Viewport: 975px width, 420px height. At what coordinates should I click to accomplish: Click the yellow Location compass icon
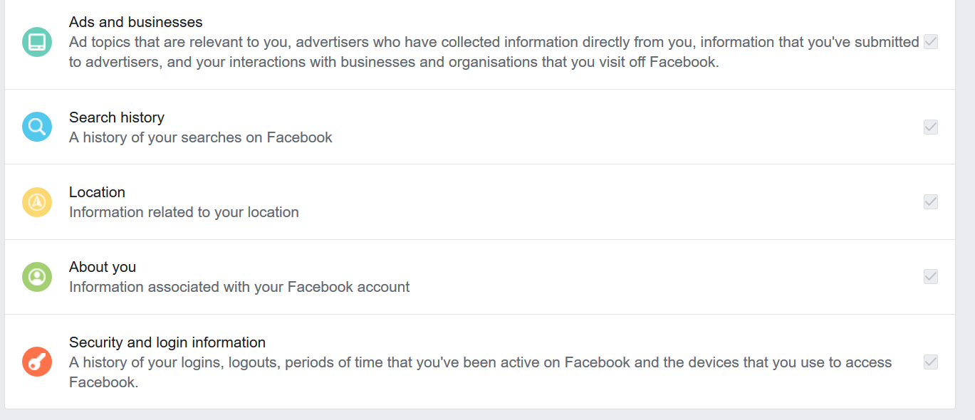click(37, 202)
